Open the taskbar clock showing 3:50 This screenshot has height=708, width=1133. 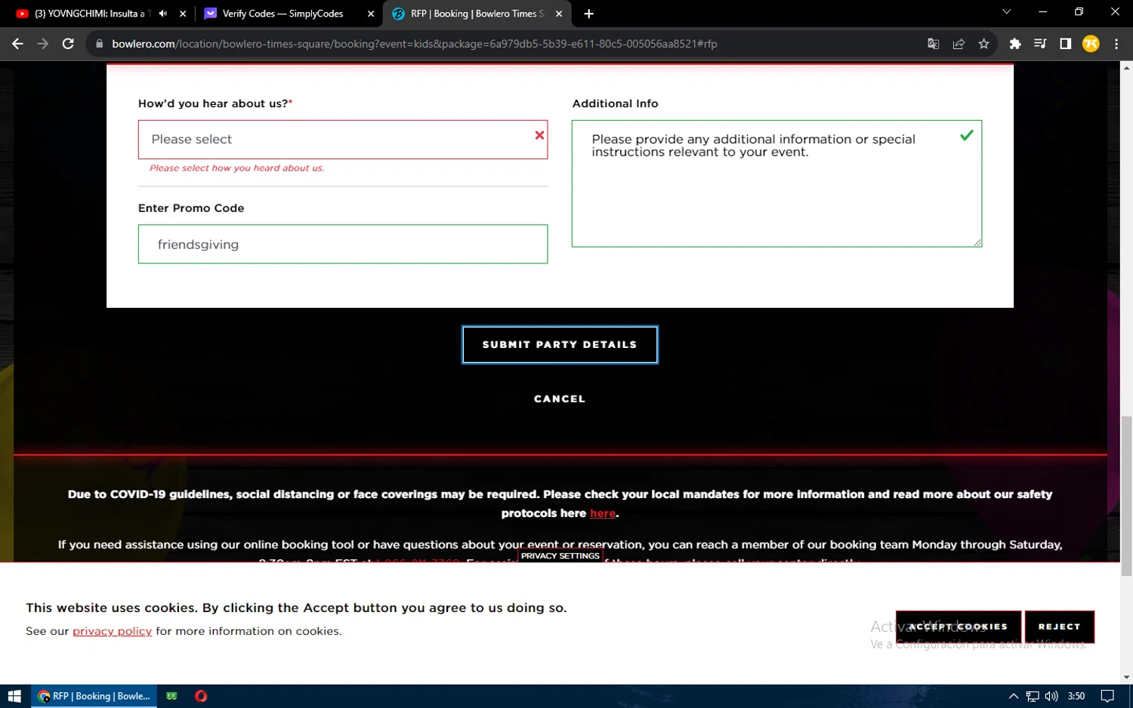click(1076, 696)
